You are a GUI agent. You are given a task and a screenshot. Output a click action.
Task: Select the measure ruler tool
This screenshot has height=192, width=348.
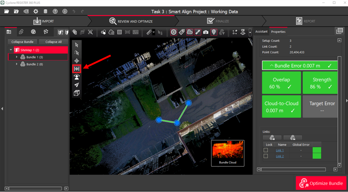149,32
